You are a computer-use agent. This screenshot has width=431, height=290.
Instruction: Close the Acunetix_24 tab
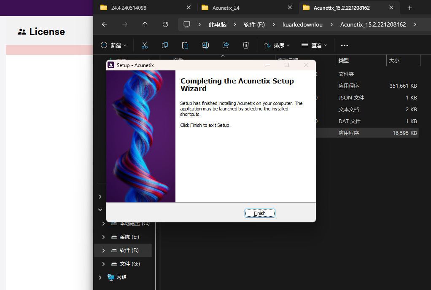click(x=290, y=8)
